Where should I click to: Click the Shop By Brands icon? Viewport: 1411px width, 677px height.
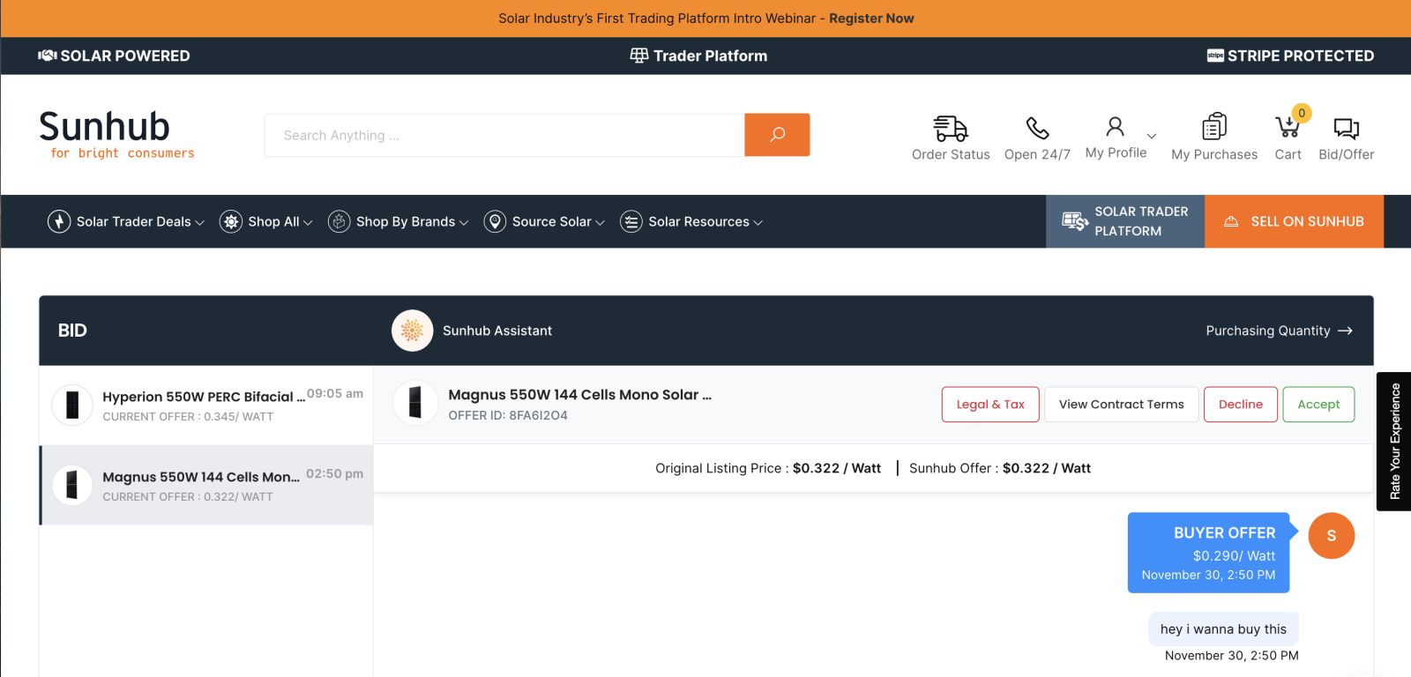pos(339,221)
